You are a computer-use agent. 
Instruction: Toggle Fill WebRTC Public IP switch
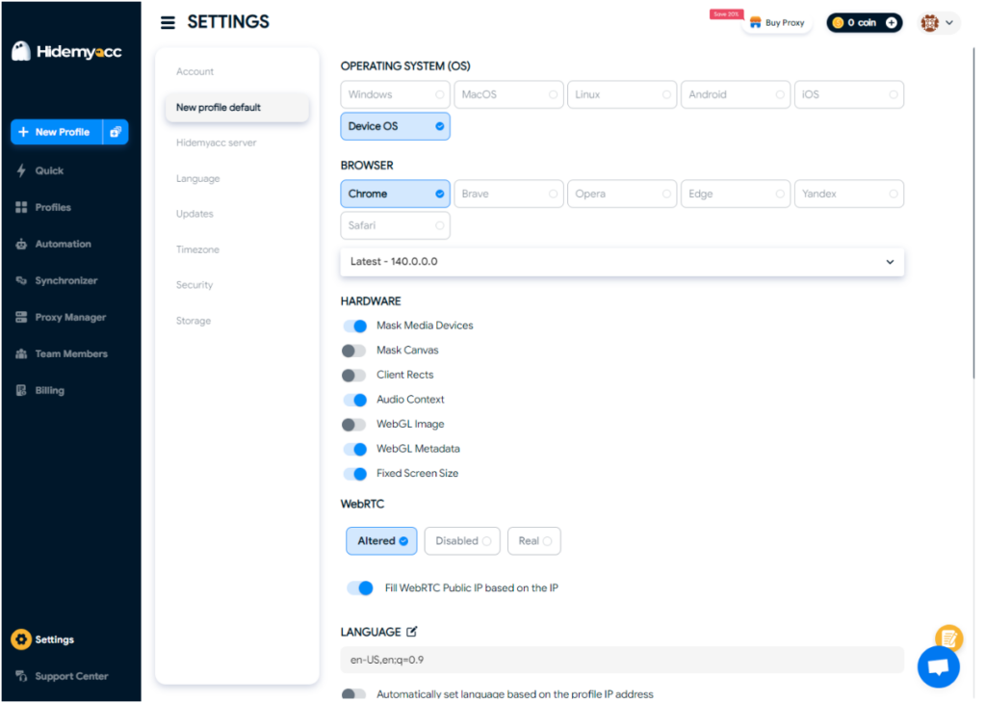(360, 588)
